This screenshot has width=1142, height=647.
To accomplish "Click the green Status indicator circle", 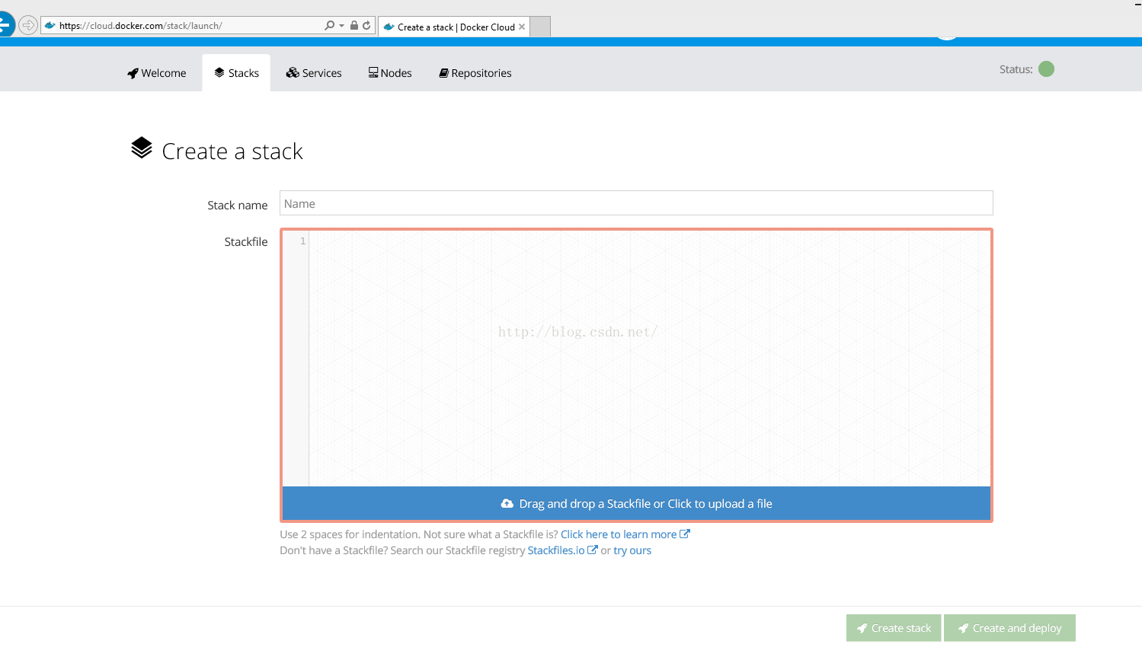I will point(1047,69).
